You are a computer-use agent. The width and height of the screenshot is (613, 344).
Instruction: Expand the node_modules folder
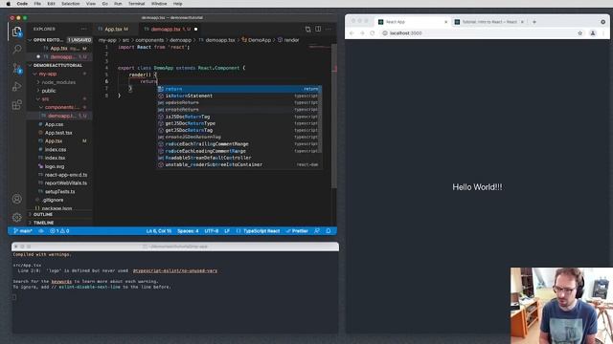point(38,82)
